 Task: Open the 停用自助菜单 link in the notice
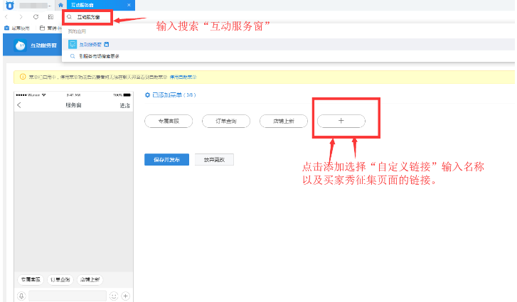[x=183, y=77]
